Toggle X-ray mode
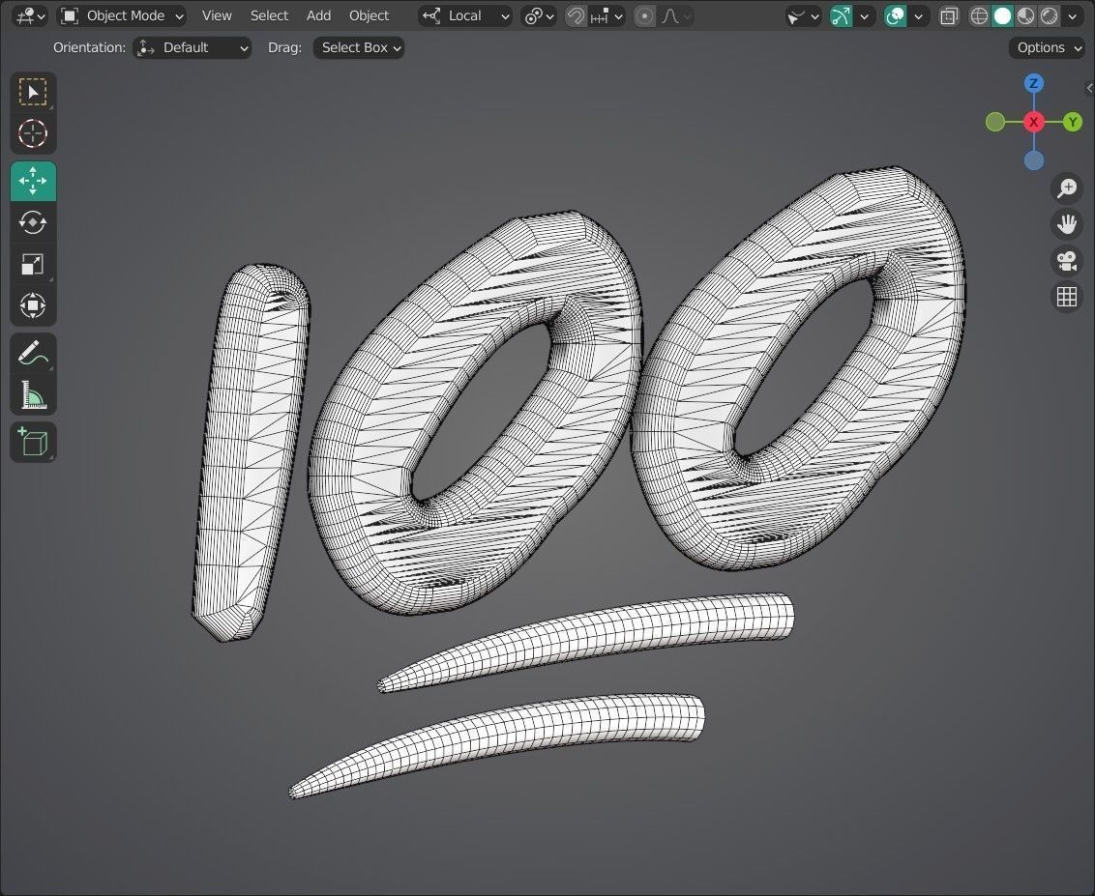This screenshot has width=1095, height=896. tap(948, 16)
